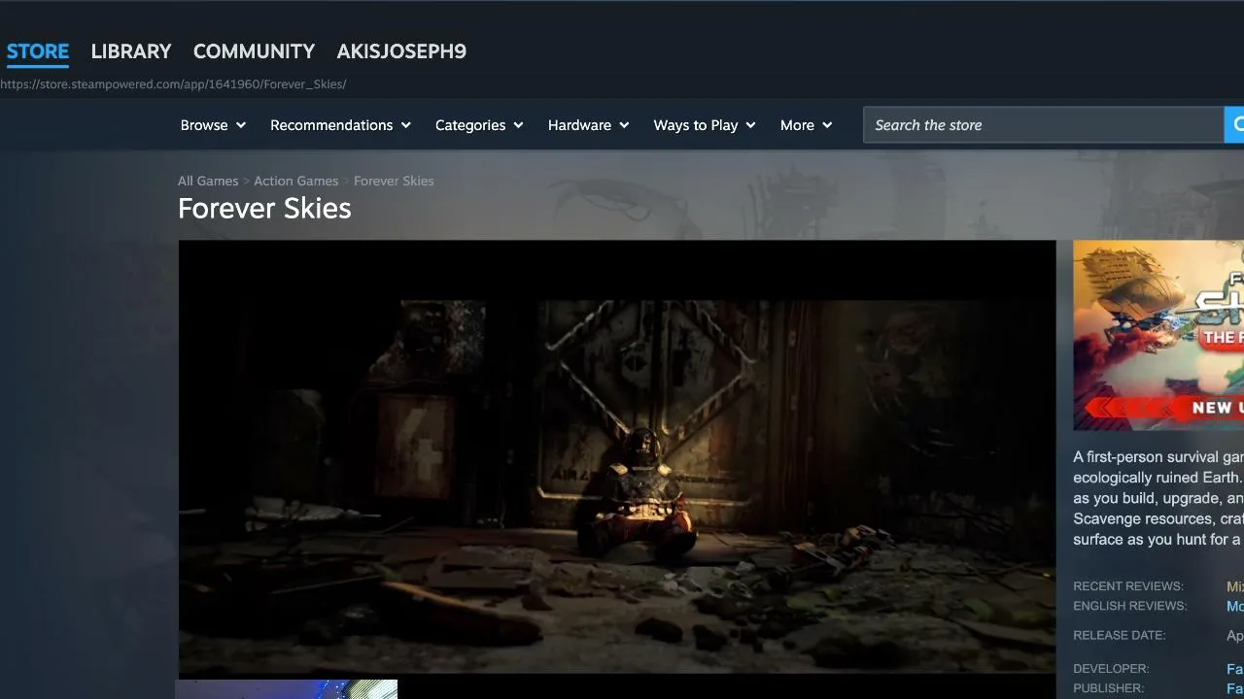This screenshot has width=1244, height=699.
Task: Switch to the LIBRARY tab
Action: (x=131, y=51)
